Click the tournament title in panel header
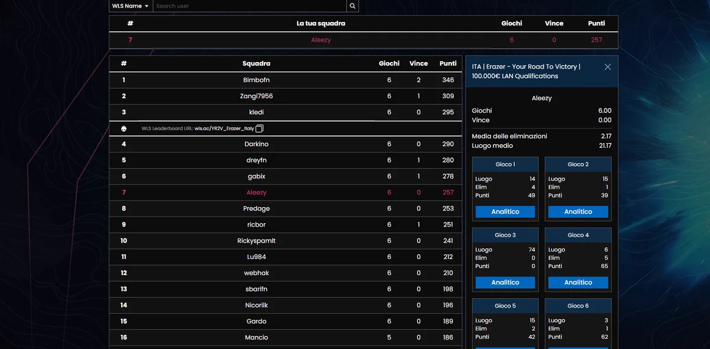Screen dimensions: 710x349 [x=526, y=71]
